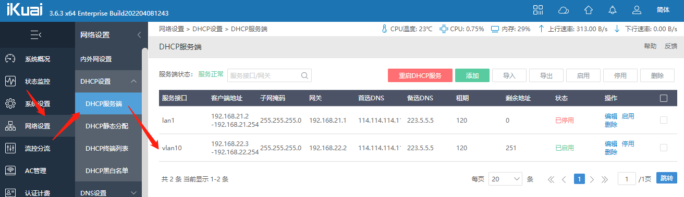Click the toolbar 停用 button
Screen dimensions: 684x197
tap(620, 75)
